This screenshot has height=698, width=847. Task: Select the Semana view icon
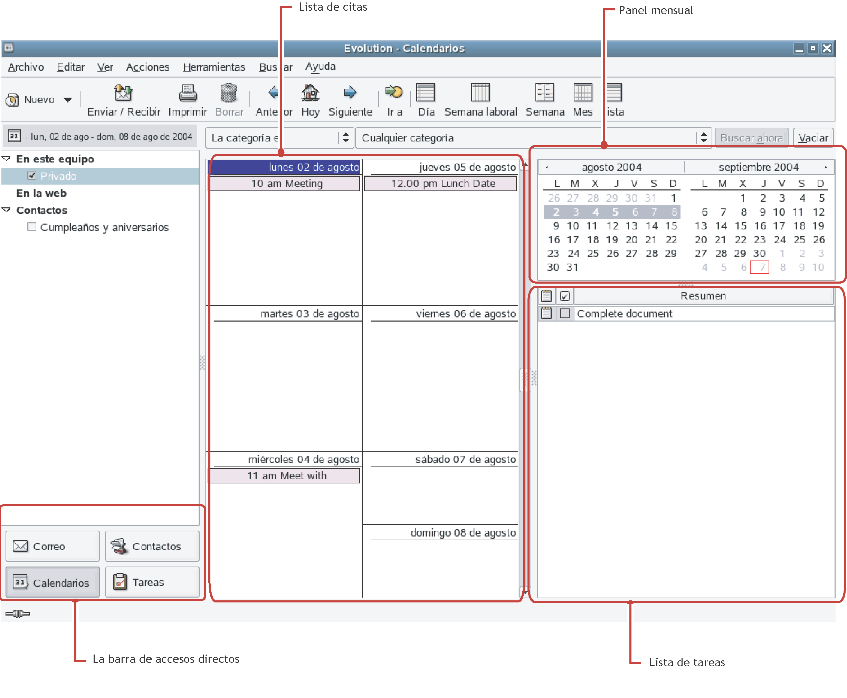pos(544,93)
